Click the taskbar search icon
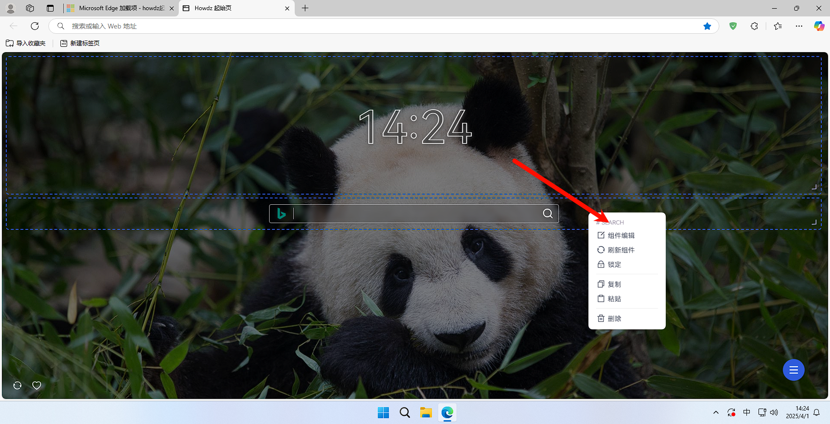The width and height of the screenshot is (830, 424). [405, 412]
